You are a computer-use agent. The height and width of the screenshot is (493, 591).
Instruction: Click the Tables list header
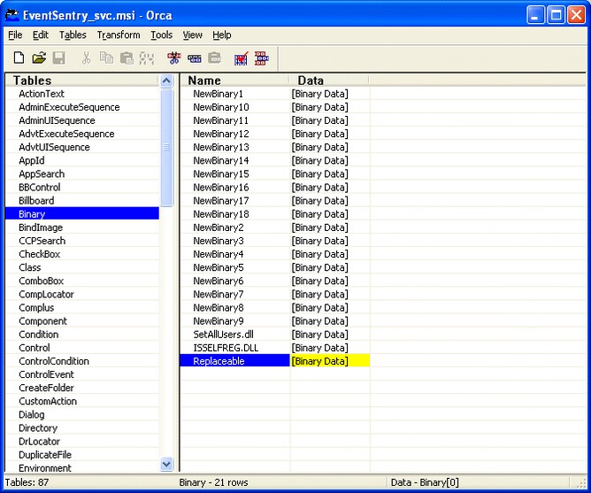(82, 81)
